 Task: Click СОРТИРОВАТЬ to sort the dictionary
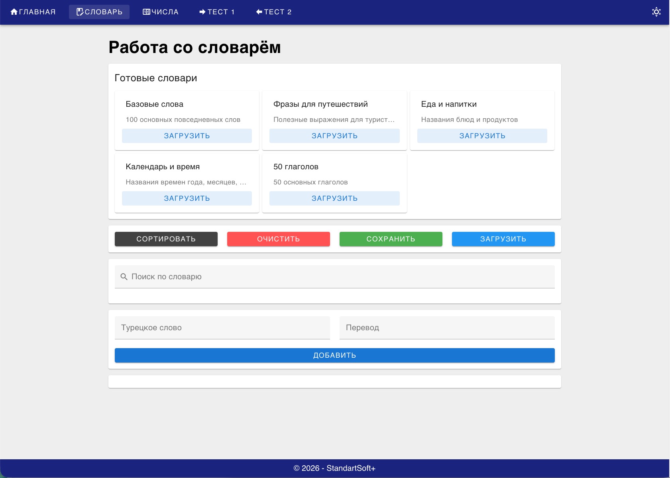tap(166, 239)
